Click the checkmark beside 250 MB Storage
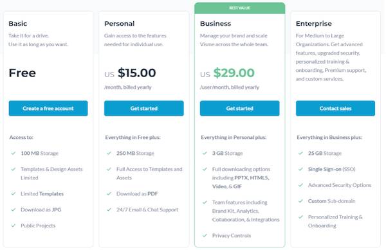 (109, 153)
